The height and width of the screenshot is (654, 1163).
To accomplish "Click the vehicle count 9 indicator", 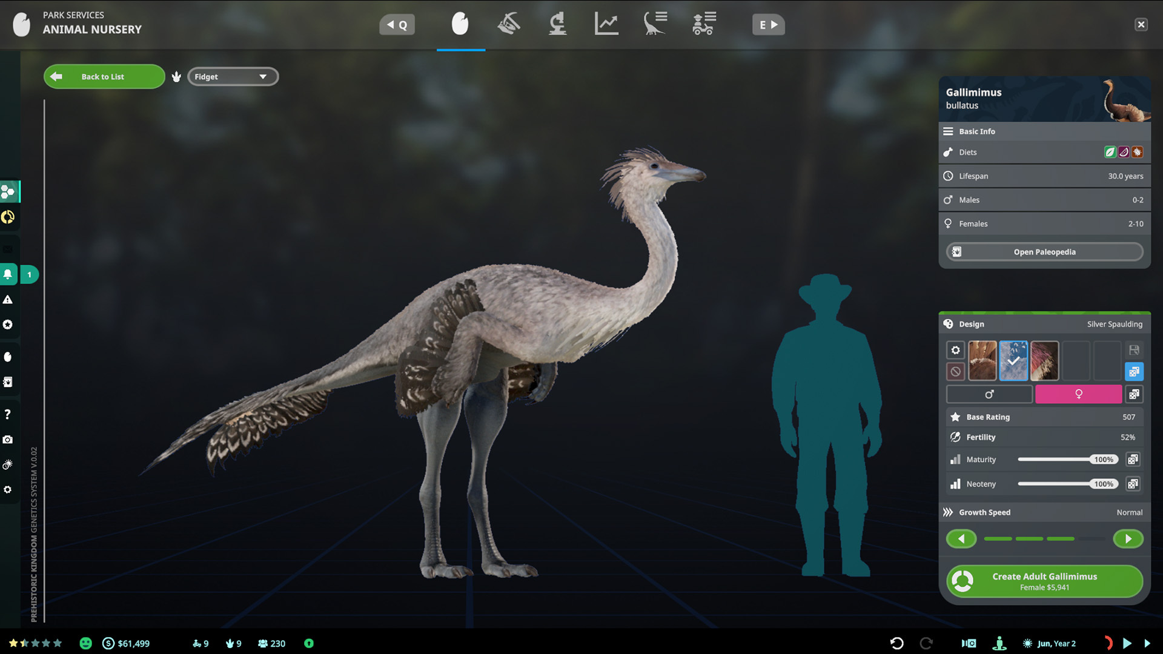I will 200,644.
